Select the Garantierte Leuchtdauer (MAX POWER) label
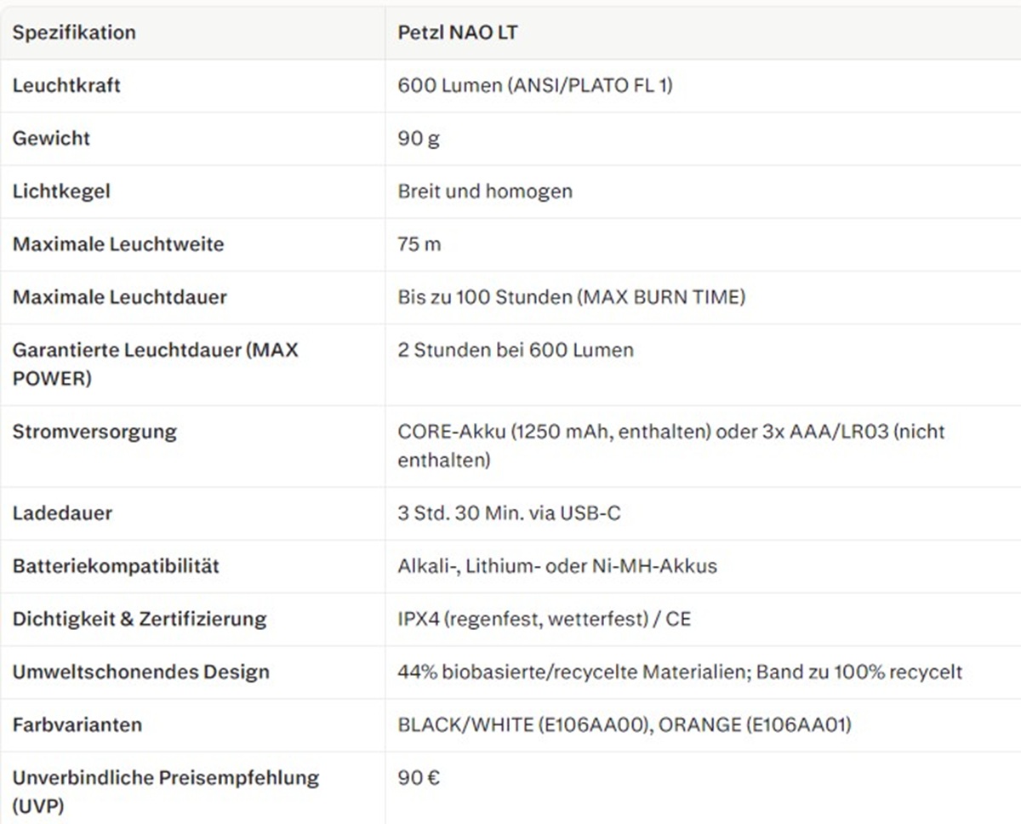Screen dimensions: 1021x824 tap(156, 364)
